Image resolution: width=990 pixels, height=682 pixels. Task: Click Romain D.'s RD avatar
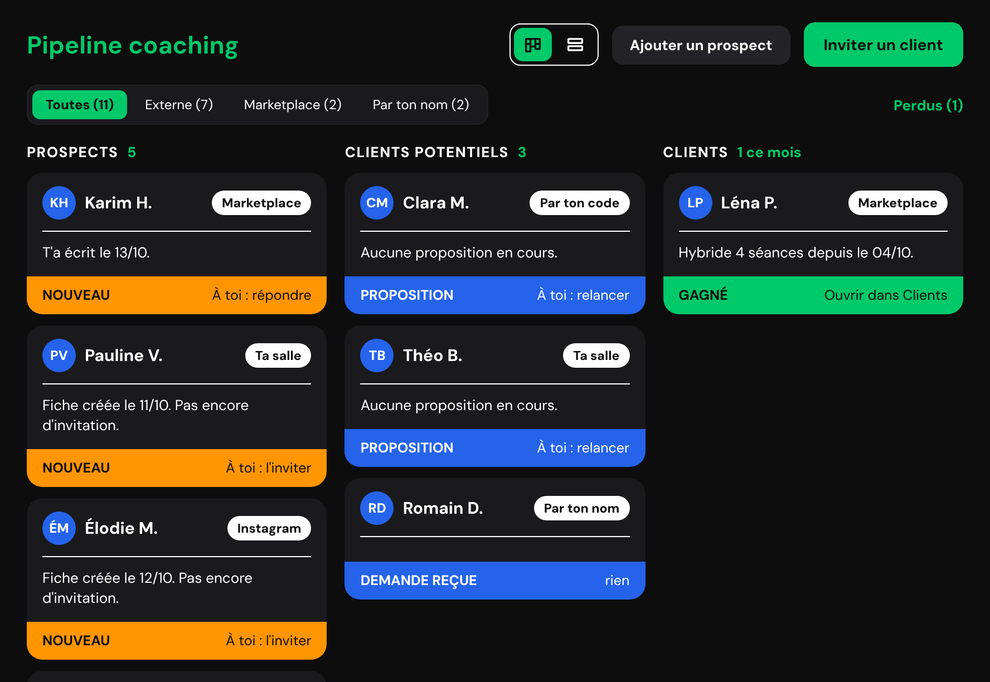tap(377, 508)
